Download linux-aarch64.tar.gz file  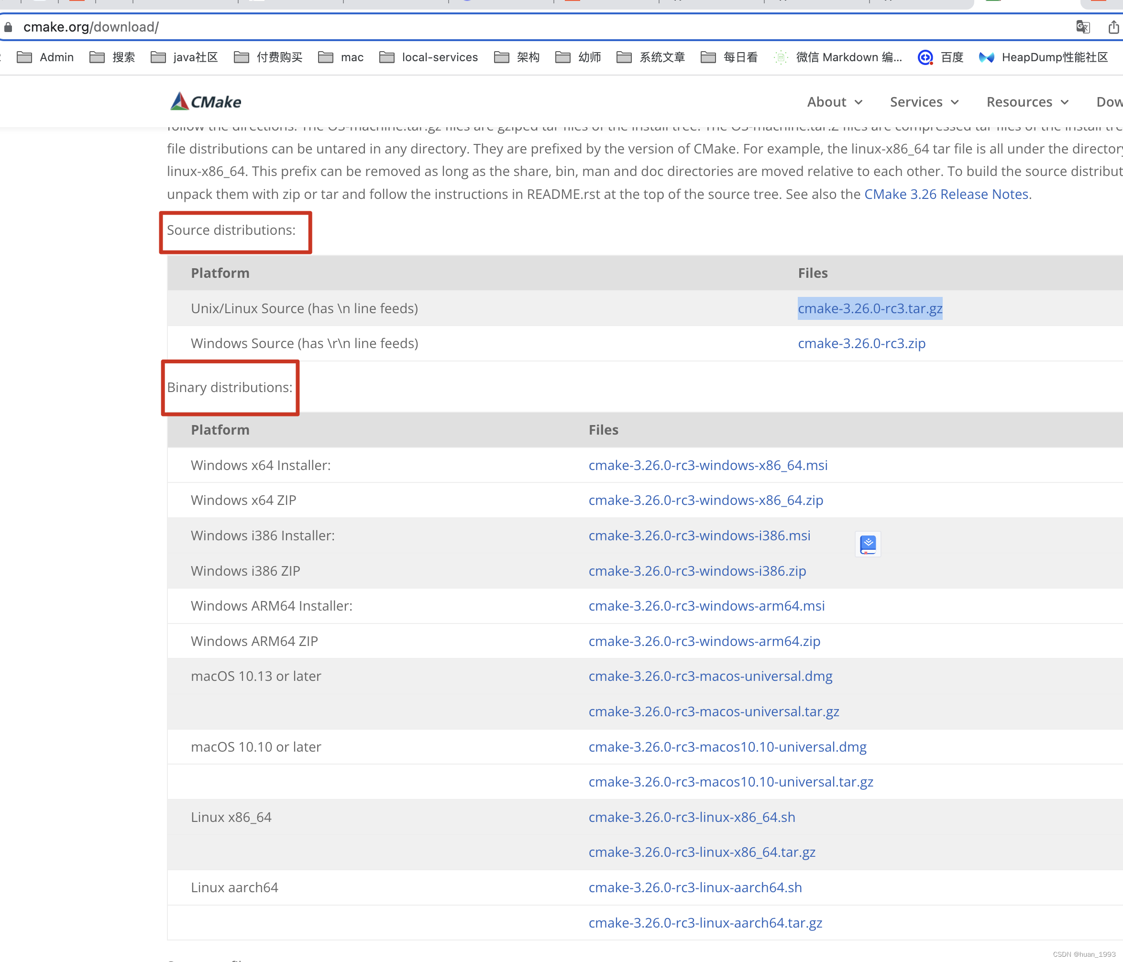click(705, 923)
